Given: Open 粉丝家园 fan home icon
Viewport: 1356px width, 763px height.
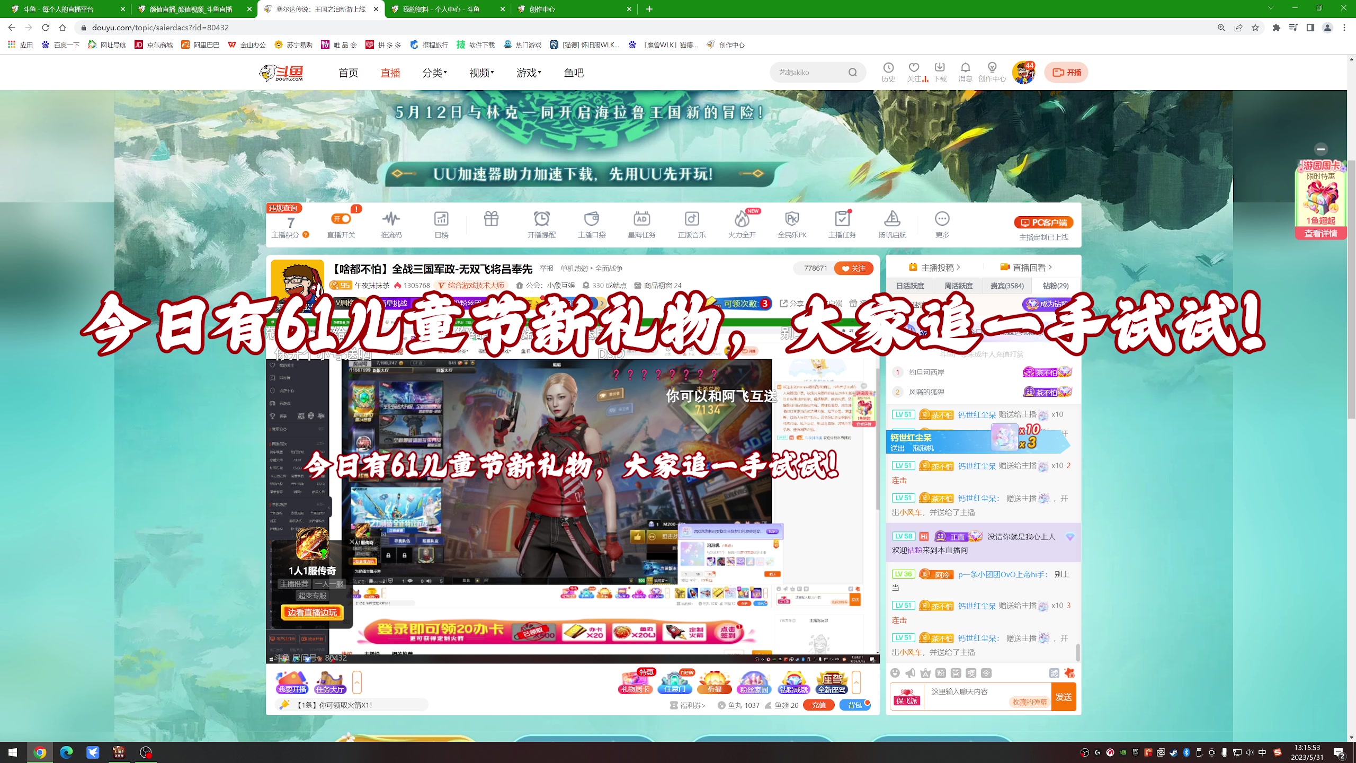Looking at the screenshot, I should click(754, 682).
